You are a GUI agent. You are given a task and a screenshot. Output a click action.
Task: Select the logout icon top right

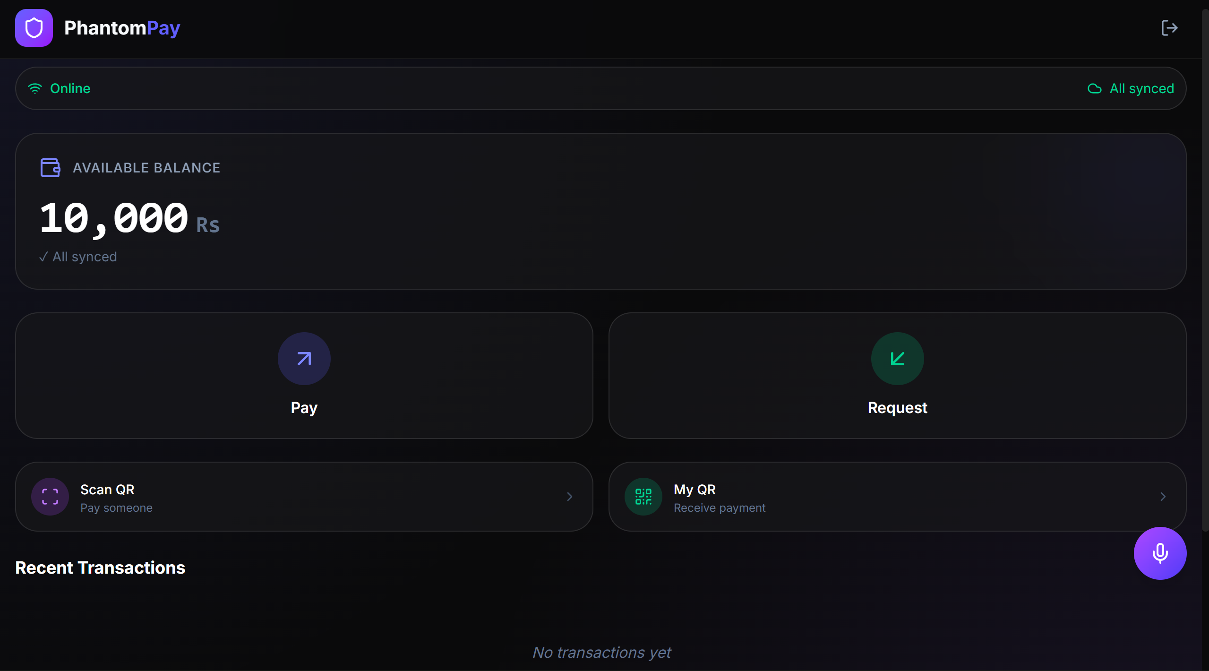coord(1169,27)
